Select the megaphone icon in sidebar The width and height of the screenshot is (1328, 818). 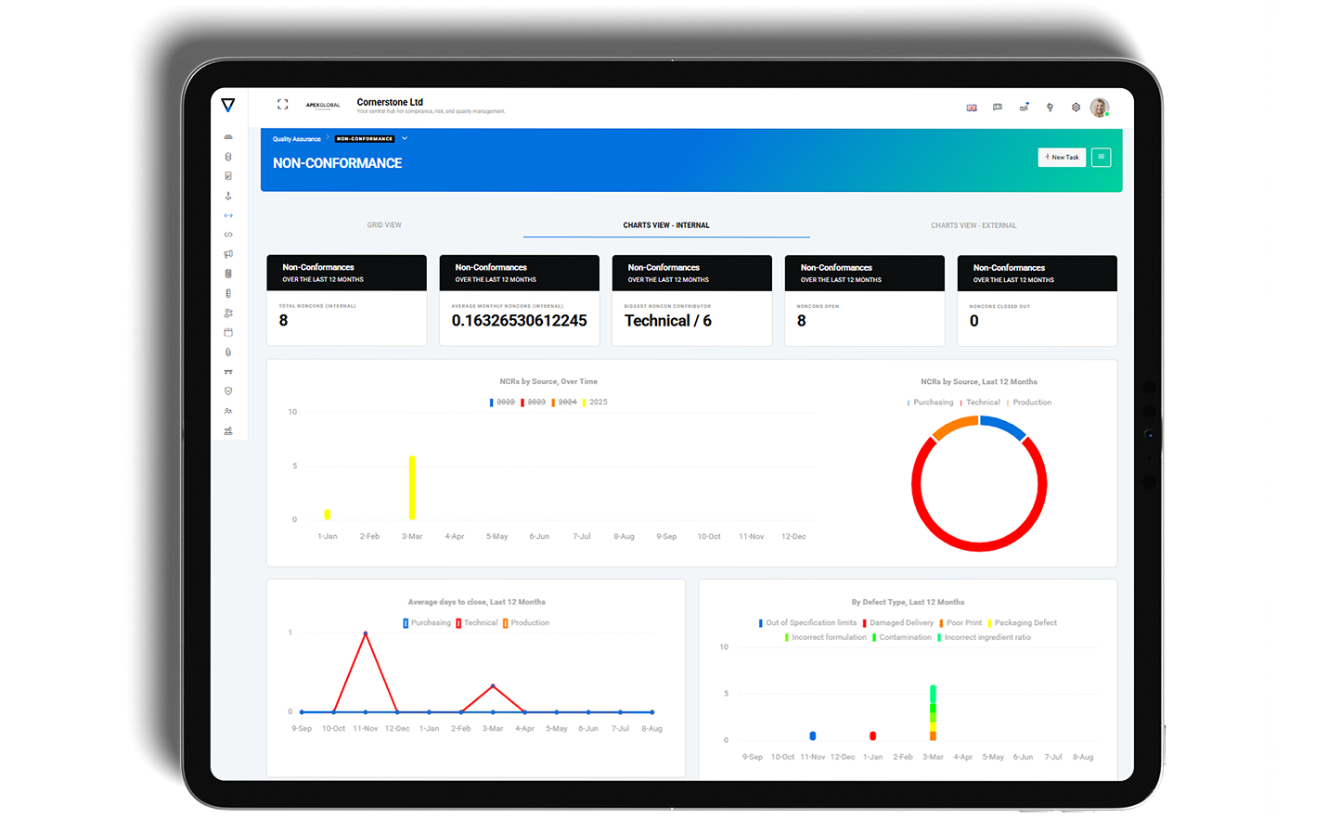pos(228,254)
